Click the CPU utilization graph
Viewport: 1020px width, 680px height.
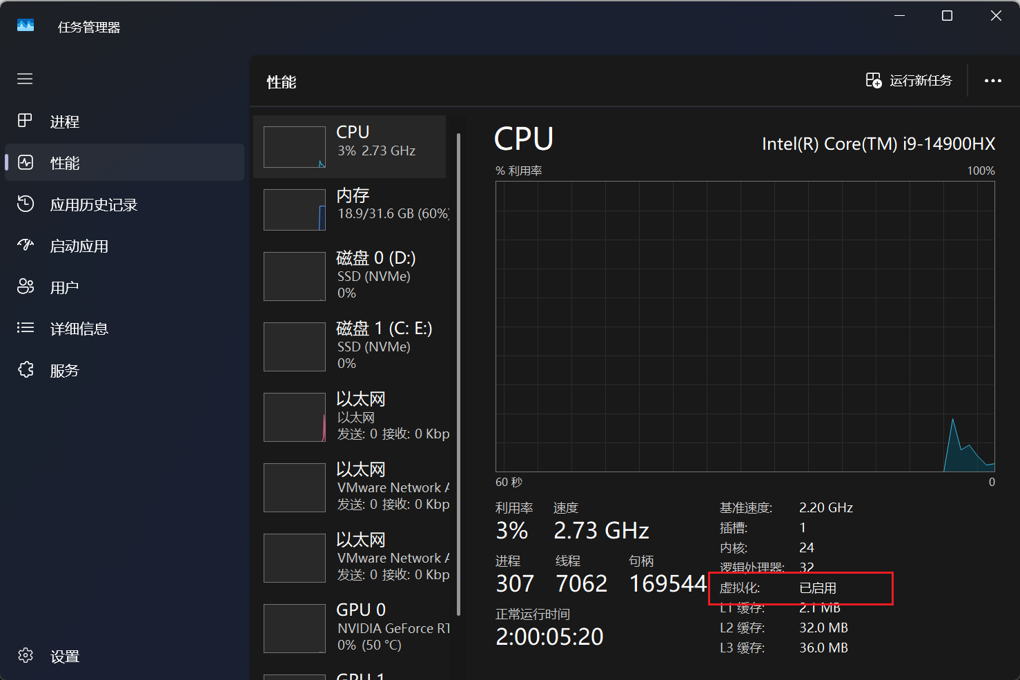click(x=745, y=327)
